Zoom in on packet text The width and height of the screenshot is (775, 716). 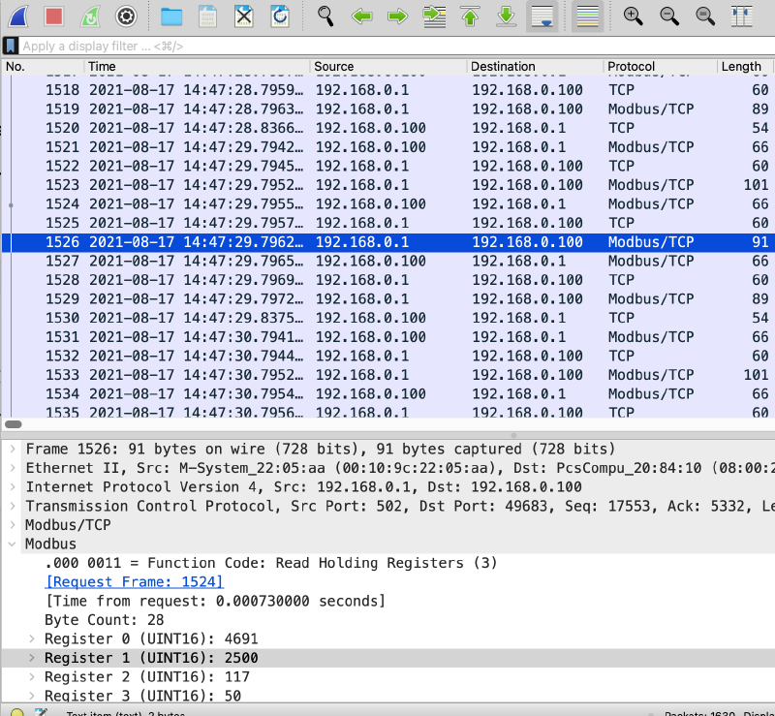pos(633,16)
